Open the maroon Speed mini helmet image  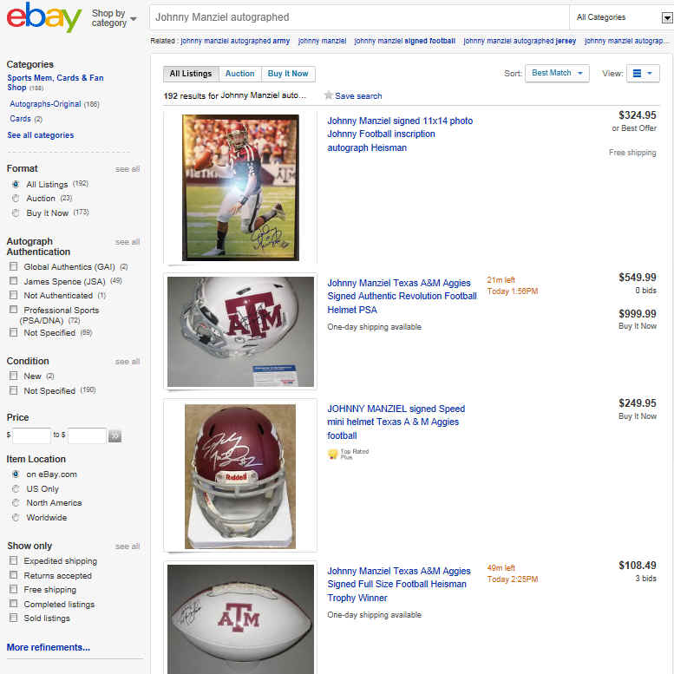click(x=240, y=476)
